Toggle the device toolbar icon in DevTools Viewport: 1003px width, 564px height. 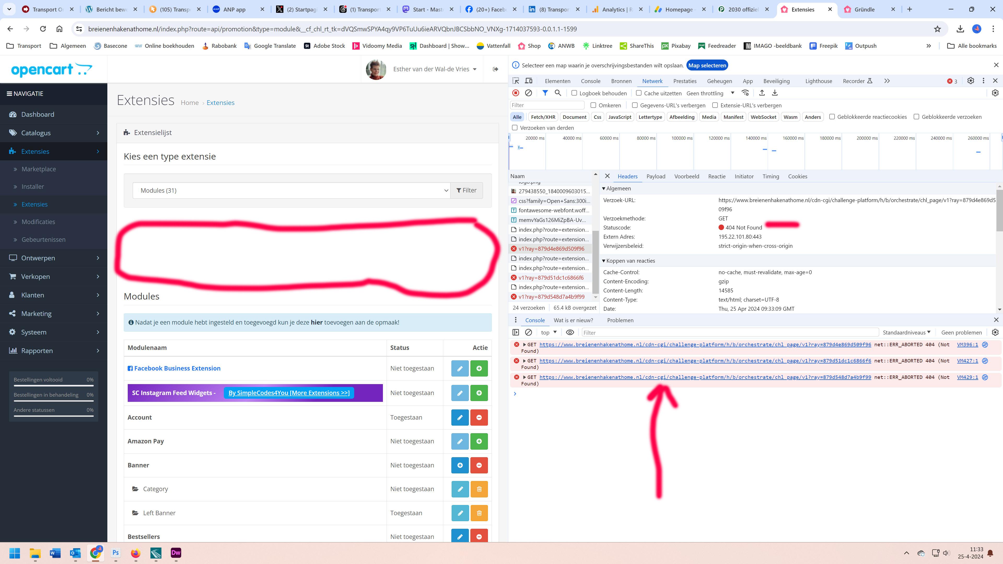tap(528, 81)
